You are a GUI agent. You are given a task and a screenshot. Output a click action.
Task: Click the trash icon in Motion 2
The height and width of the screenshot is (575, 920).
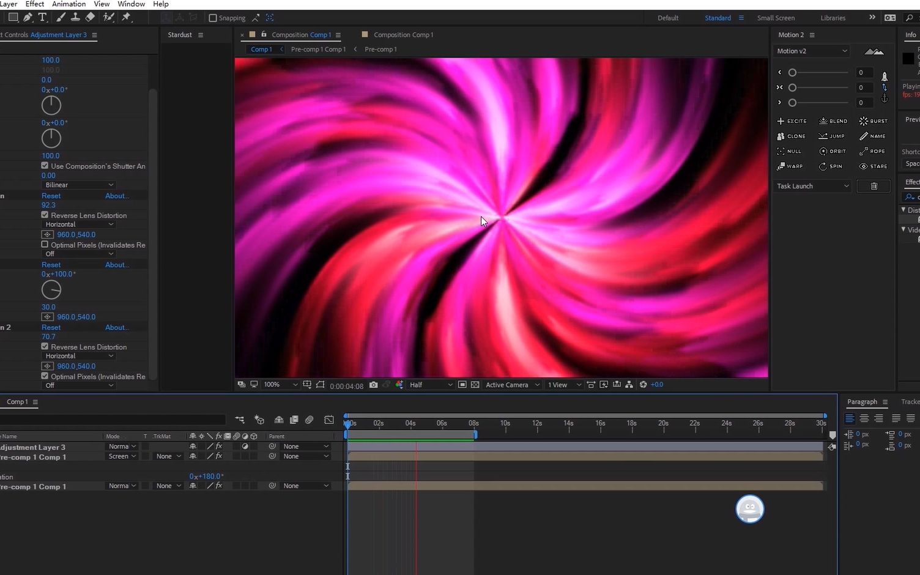874,186
